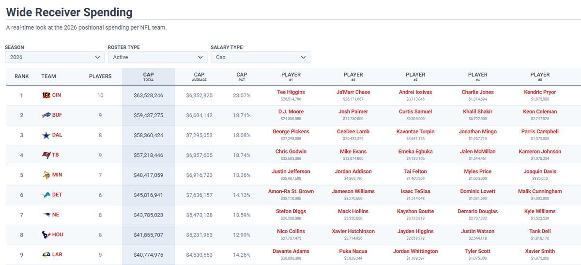581x265 pixels.
Task: Click the $63,528,246 cap total cell
Action: tap(149, 95)
